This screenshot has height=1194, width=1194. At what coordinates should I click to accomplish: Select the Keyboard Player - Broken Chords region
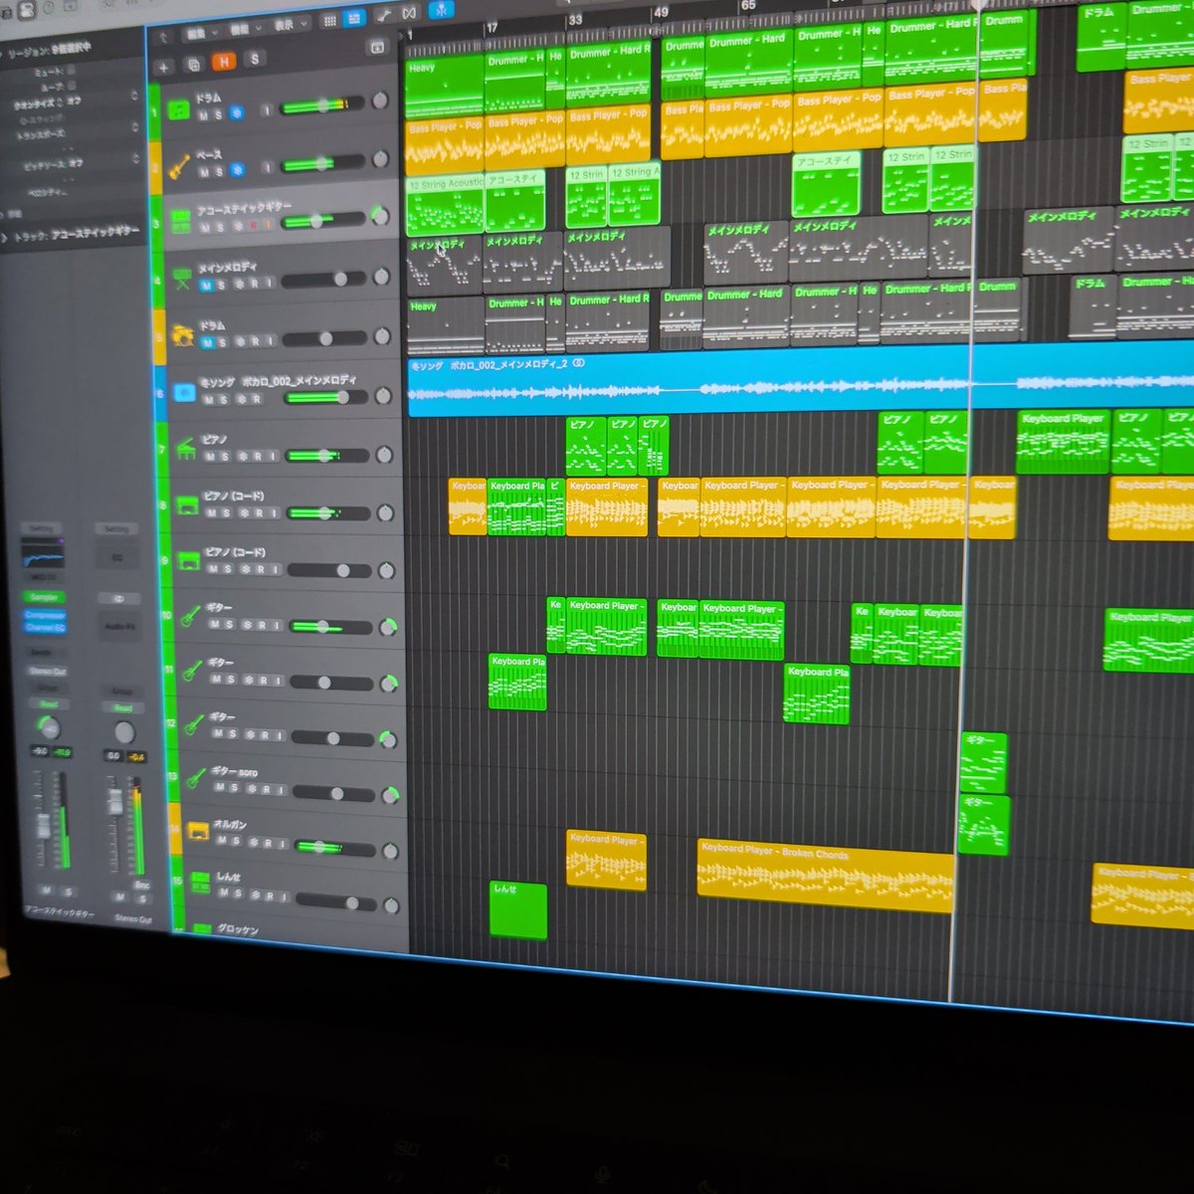[x=825, y=875]
